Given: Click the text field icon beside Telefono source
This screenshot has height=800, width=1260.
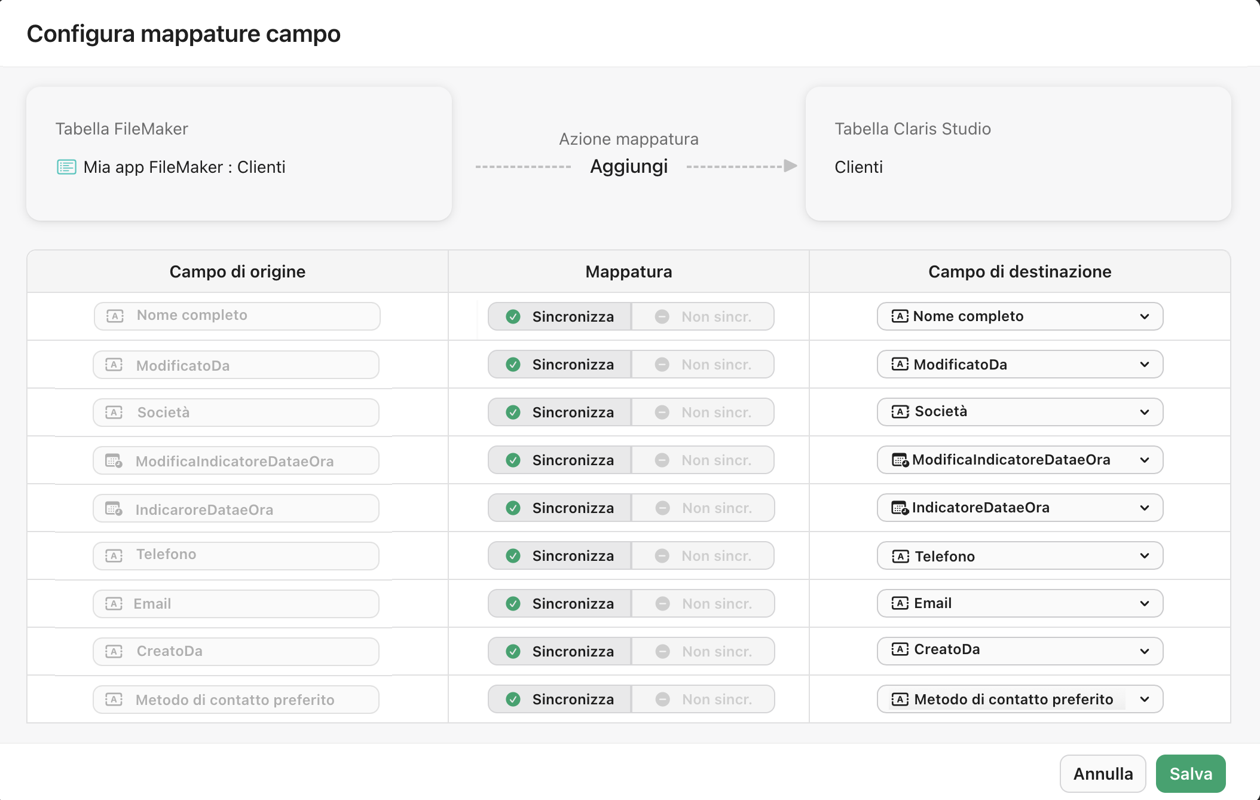Looking at the screenshot, I should pyautogui.click(x=114, y=555).
